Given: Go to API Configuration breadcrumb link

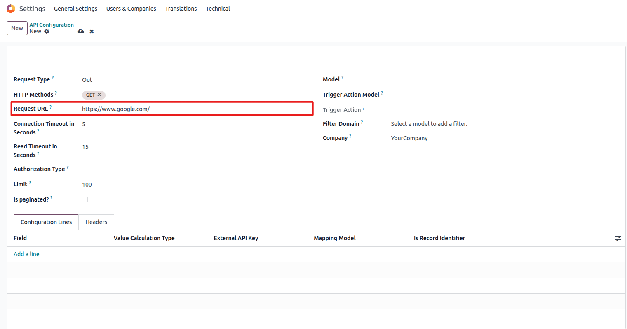Looking at the screenshot, I should click(x=52, y=25).
